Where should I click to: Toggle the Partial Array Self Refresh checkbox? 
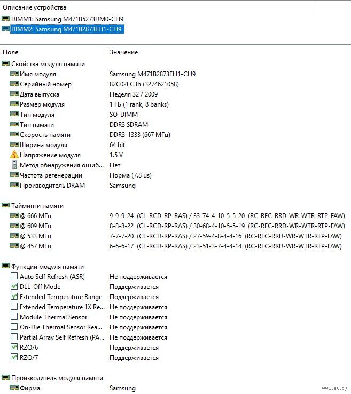[x=14, y=337]
